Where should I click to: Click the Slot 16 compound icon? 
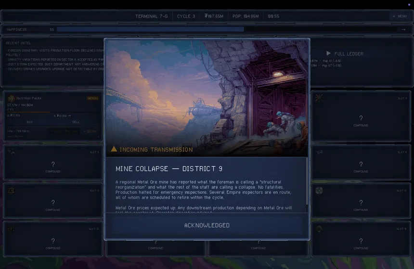click(x=319, y=229)
